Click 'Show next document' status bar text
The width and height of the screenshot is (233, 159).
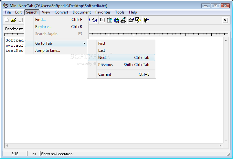pyautogui.click(x=57, y=154)
